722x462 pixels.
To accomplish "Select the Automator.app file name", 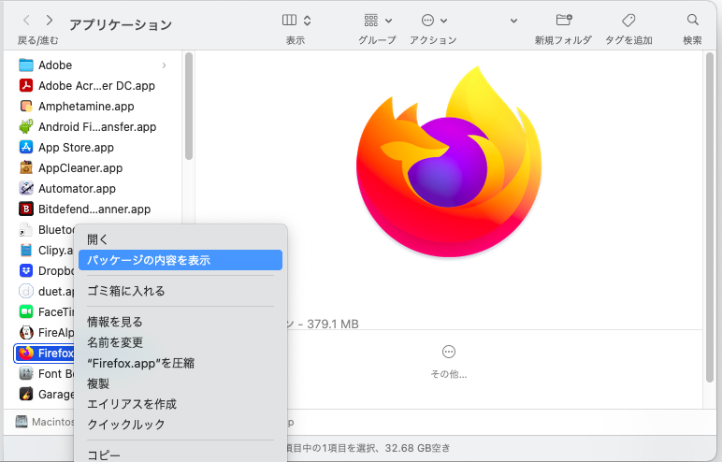I will coord(77,189).
